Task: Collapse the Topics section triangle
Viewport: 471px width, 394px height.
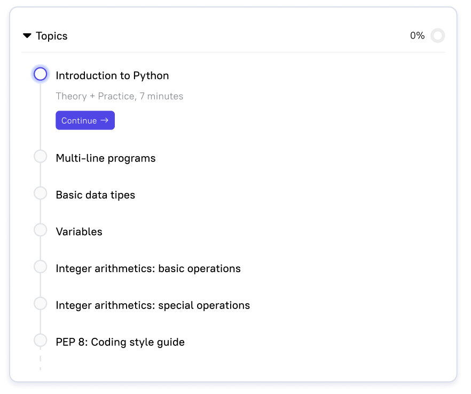Action: tap(27, 36)
